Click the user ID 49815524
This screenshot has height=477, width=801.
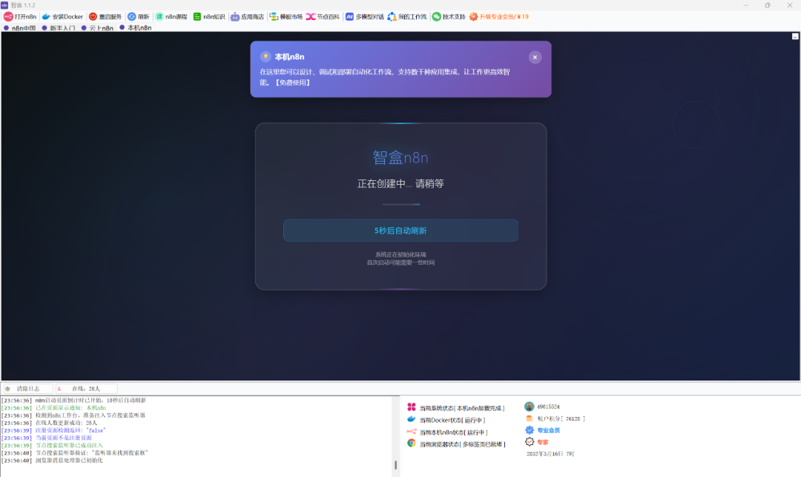pos(548,407)
